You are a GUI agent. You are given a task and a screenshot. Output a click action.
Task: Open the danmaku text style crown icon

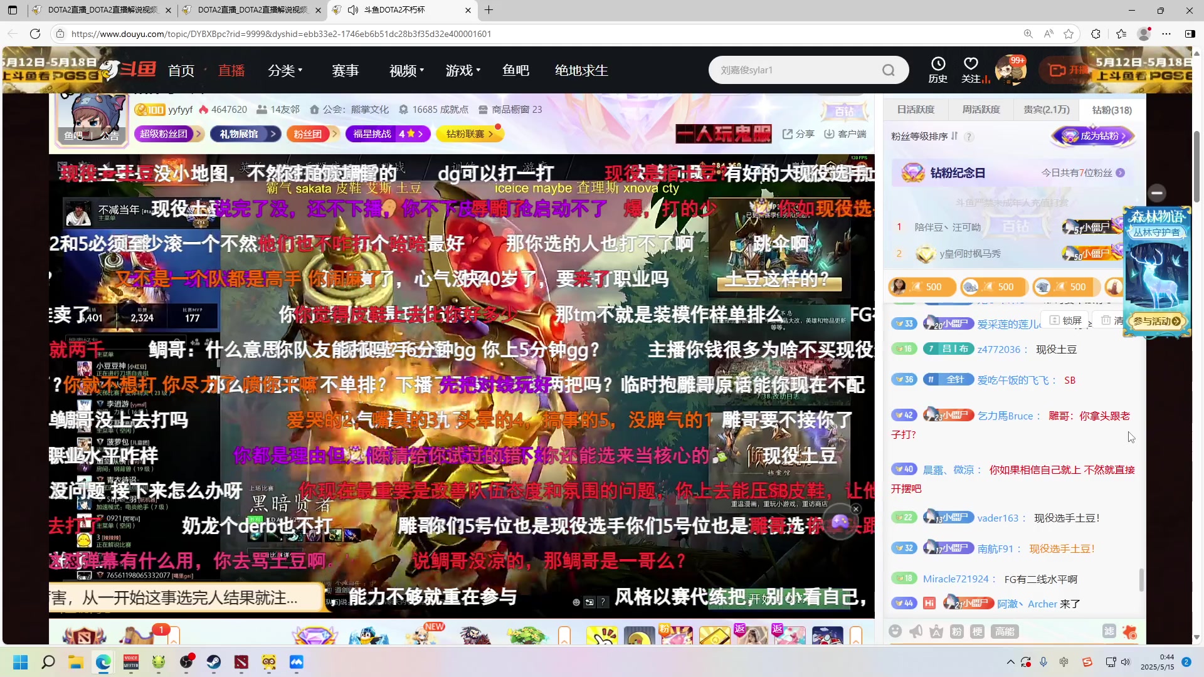point(936,631)
